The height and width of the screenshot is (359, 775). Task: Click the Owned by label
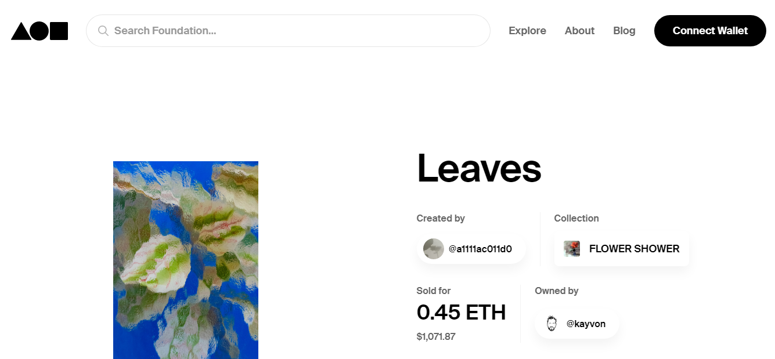point(557,291)
